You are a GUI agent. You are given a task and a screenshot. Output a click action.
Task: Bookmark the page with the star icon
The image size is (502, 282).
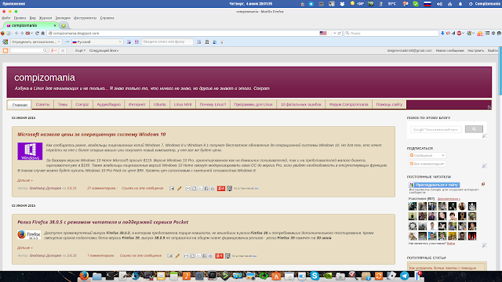[x=329, y=33]
